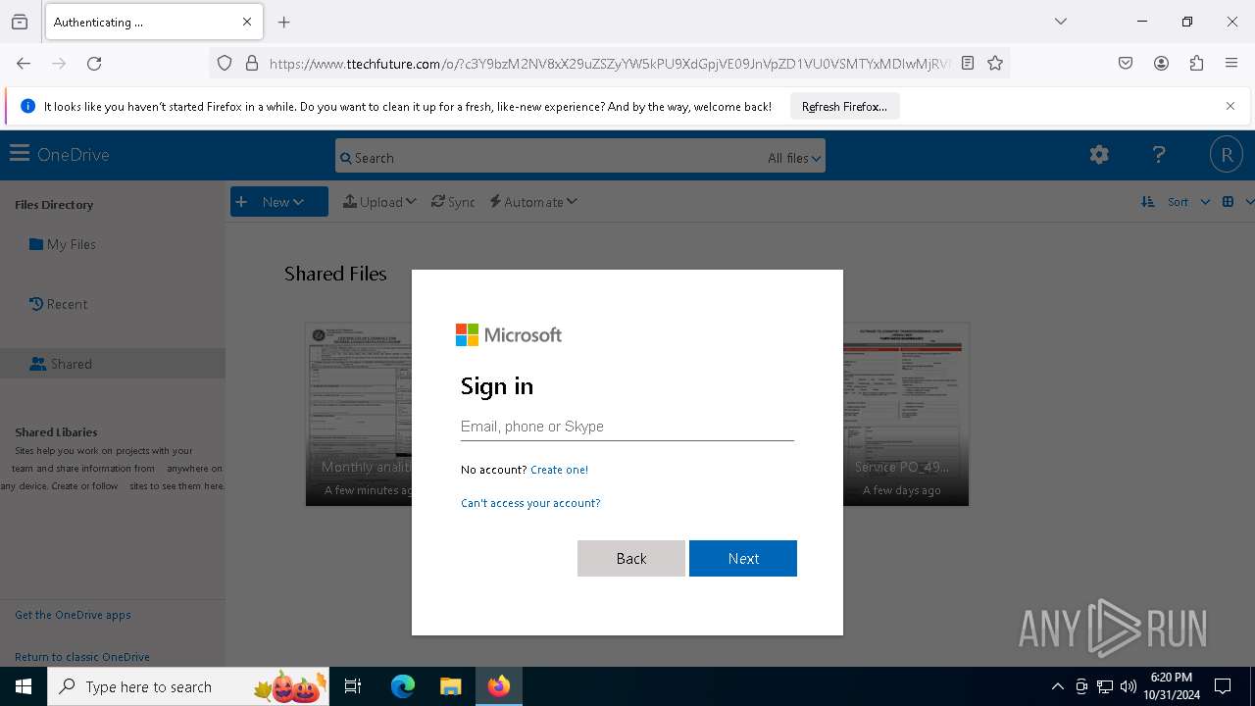The height and width of the screenshot is (706, 1255).
Task: Open Firefox account icon
Action: tap(1161, 63)
